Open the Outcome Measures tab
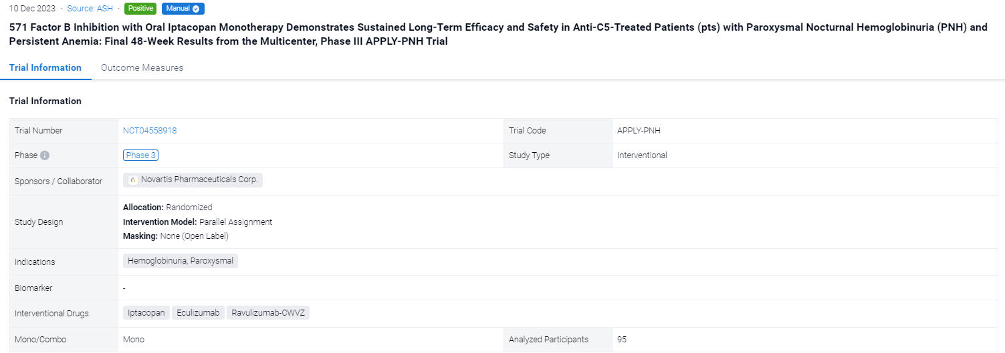This screenshot has width=1005, height=353. coord(142,67)
